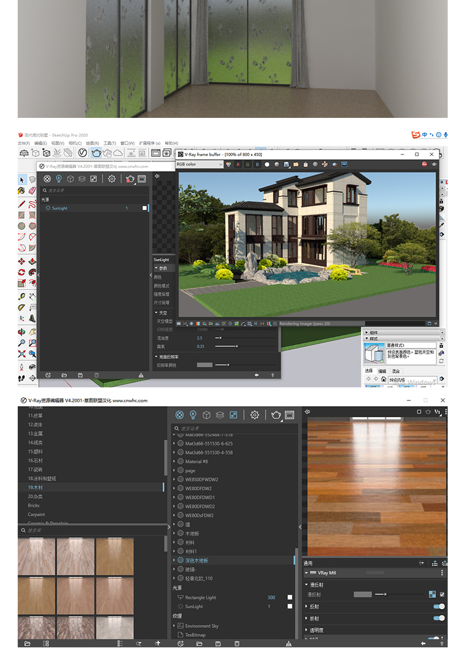
Task: Collapse the 漫反射 section
Action: [307, 584]
